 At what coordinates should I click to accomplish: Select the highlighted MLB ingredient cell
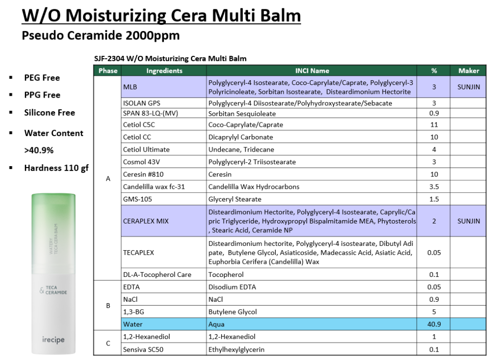[164, 87]
